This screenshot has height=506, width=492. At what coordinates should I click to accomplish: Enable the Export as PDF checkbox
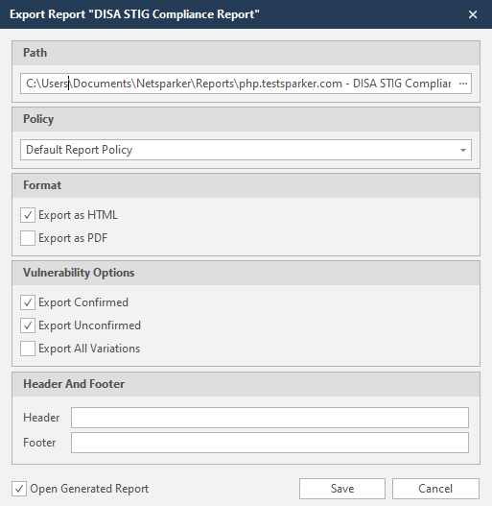point(28,238)
